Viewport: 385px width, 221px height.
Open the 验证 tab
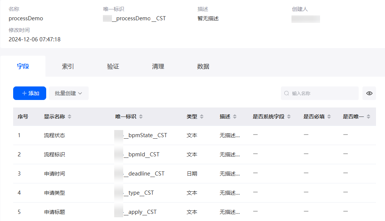(113, 67)
